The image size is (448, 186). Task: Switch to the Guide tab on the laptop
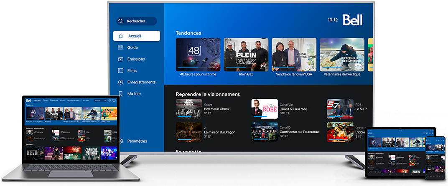point(45,101)
